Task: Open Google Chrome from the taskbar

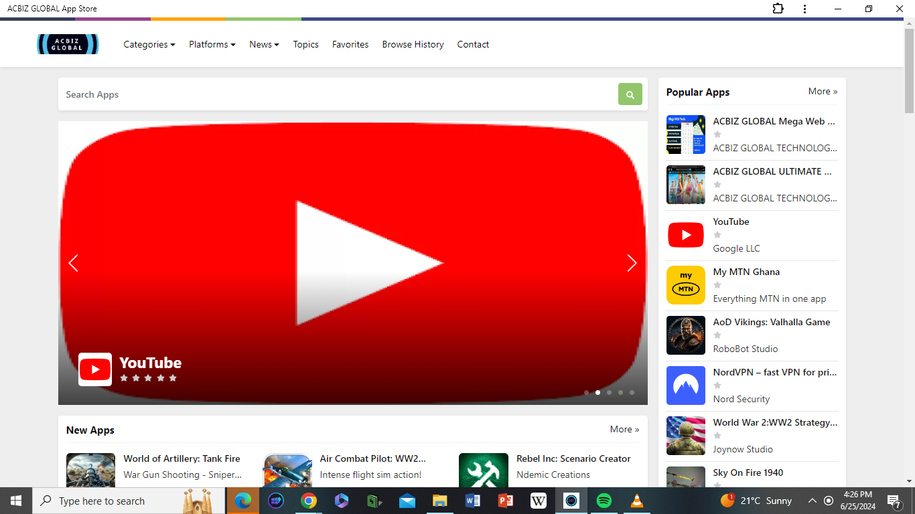Action: [309, 501]
